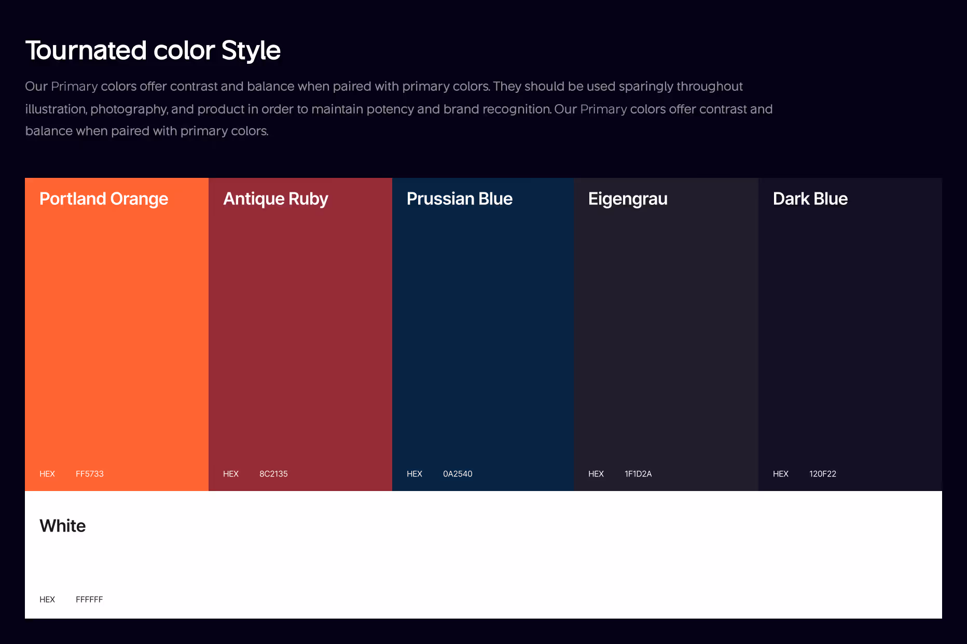Image resolution: width=967 pixels, height=644 pixels.
Task: Select the Portland Orange color swatch
Action: pos(117,334)
